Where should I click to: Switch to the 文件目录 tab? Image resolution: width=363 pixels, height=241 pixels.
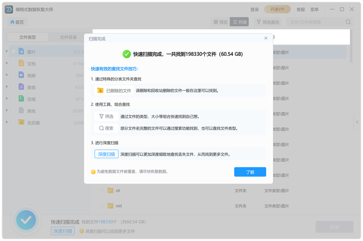tap(68, 37)
